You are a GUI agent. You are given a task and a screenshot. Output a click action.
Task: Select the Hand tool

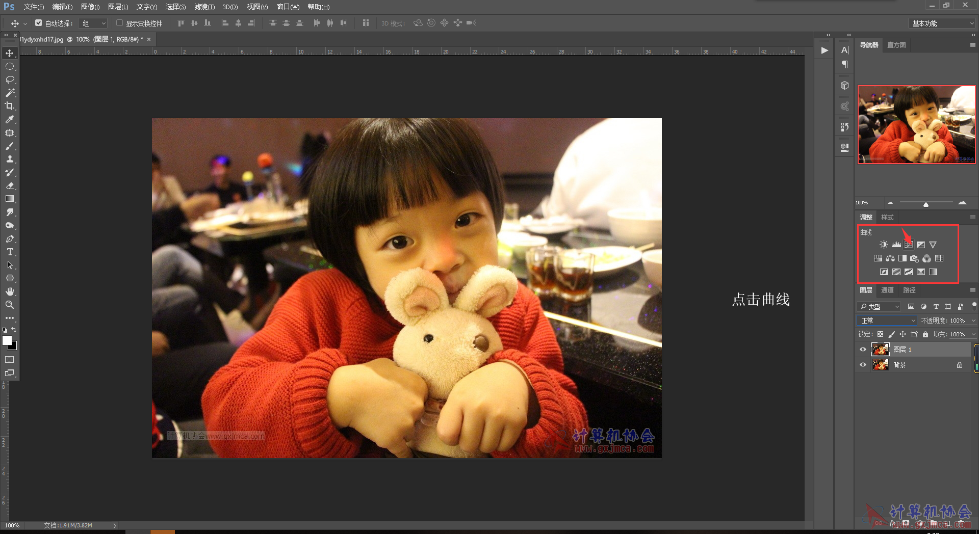pos(10,291)
